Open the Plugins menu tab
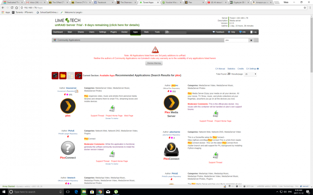 114,32
